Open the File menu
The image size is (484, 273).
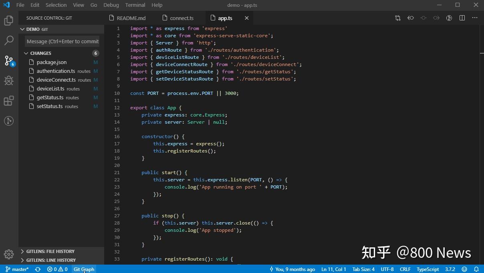(x=20, y=5)
